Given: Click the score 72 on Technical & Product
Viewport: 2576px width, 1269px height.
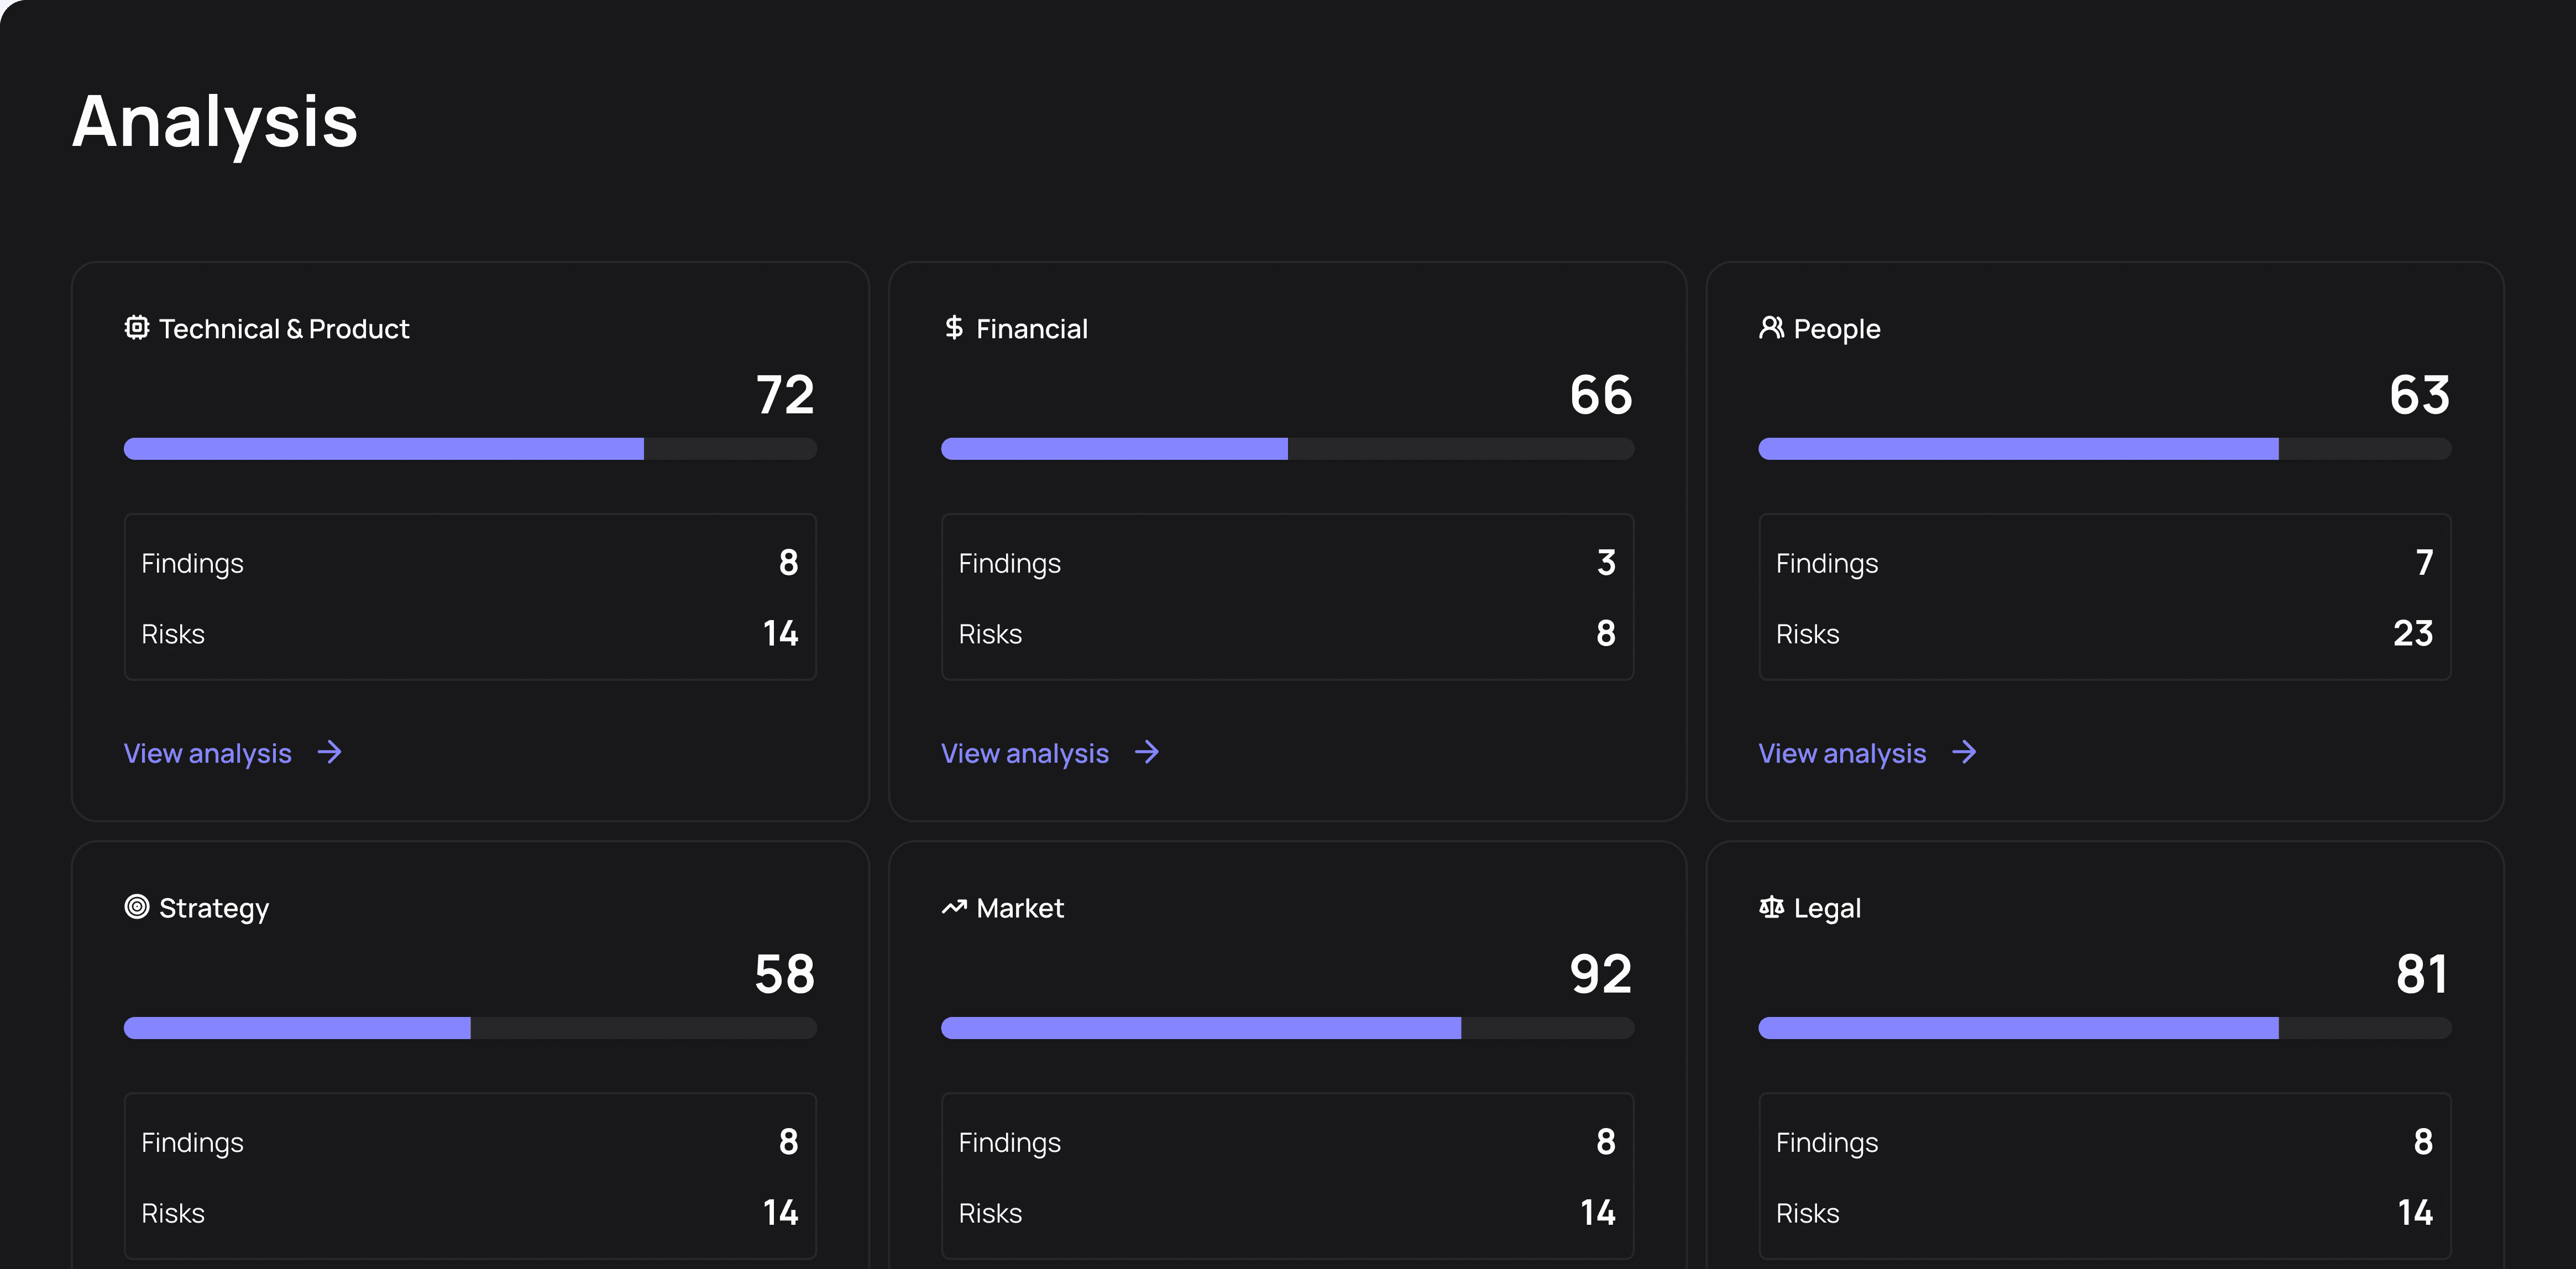Looking at the screenshot, I should [784, 396].
